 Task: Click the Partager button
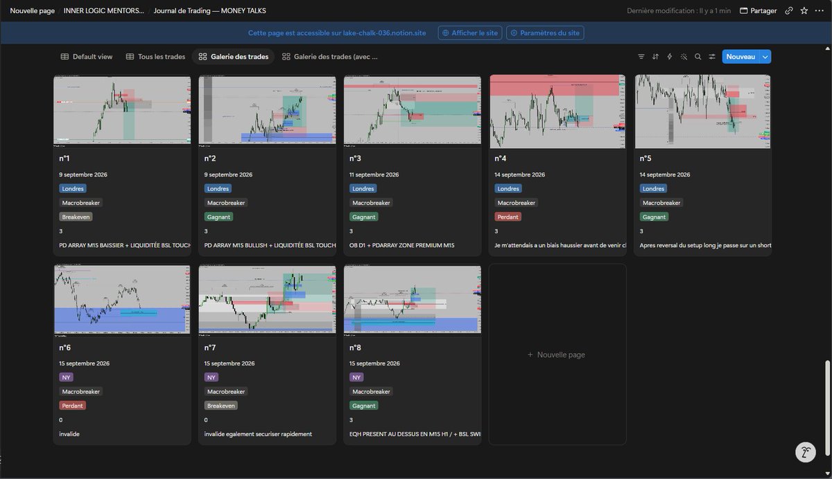click(759, 11)
